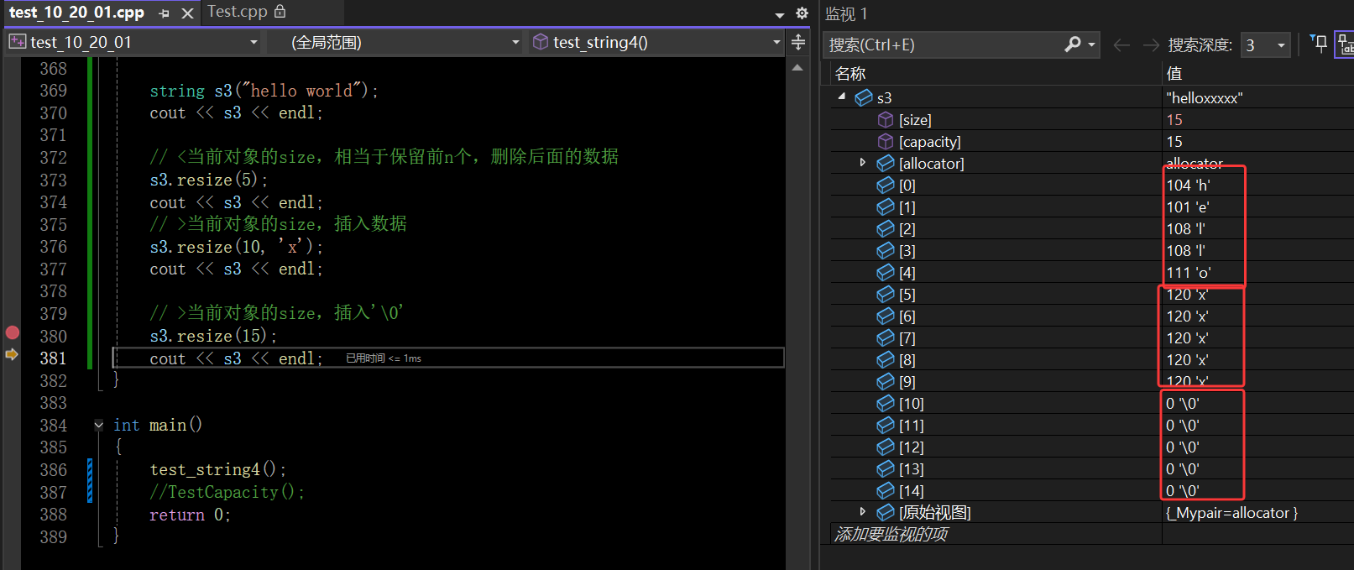Click the s3.resize(15); code line
1354x570 pixels.
(213, 336)
